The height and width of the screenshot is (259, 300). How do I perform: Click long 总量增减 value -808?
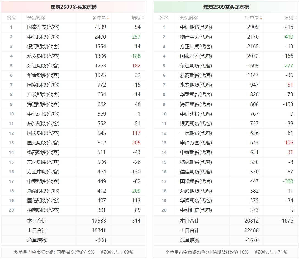click(x=101, y=240)
